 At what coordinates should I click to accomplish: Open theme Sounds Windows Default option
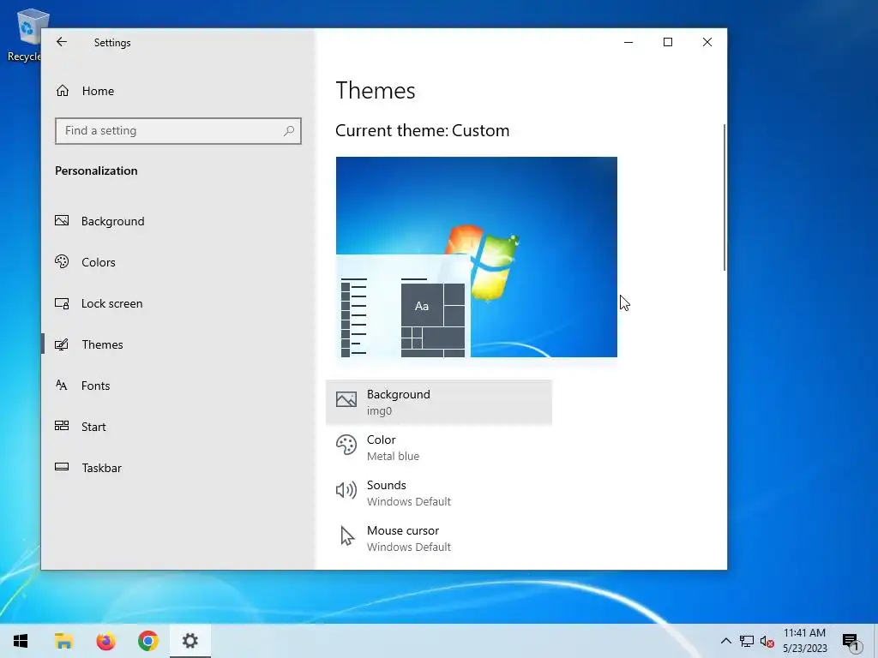pos(438,493)
